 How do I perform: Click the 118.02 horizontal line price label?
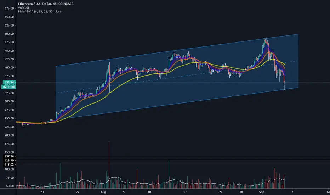tap(9, 165)
